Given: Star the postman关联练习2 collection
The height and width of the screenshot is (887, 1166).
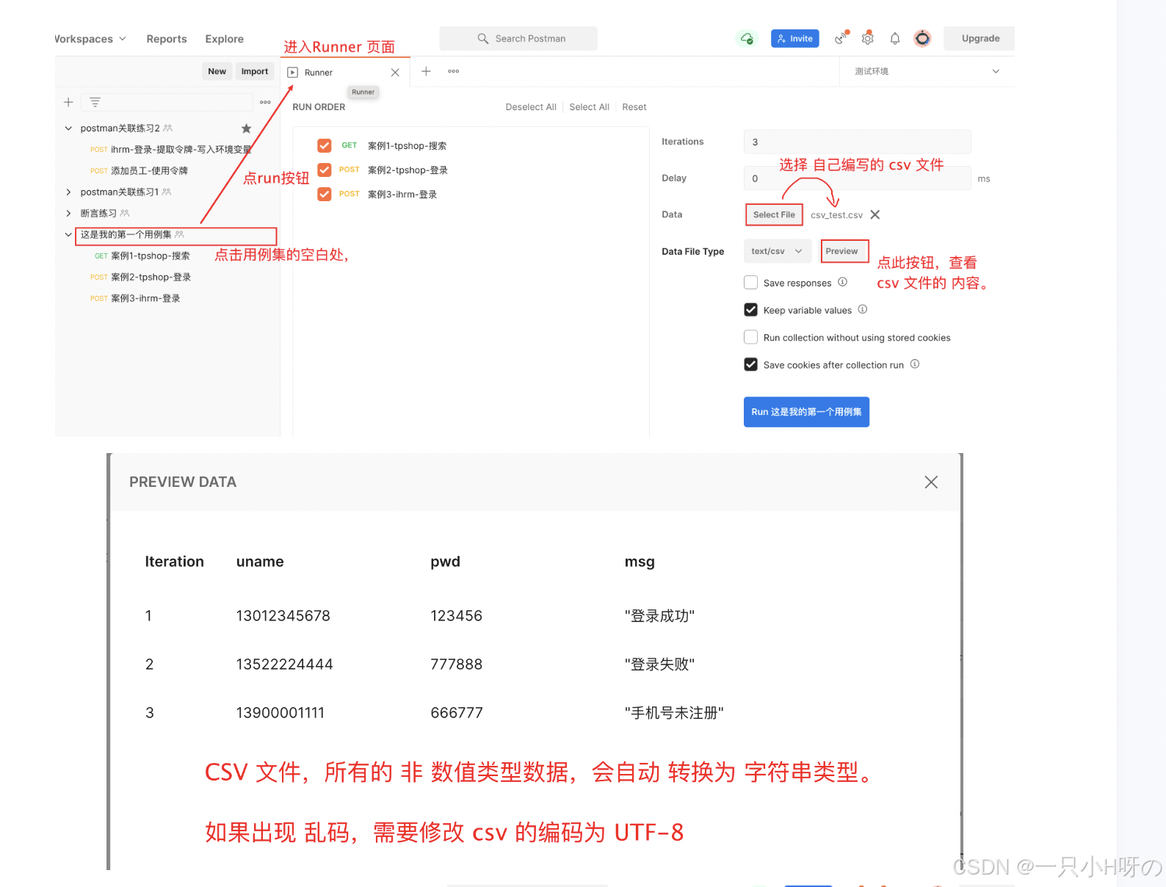Looking at the screenshot, I should [247, 128].
